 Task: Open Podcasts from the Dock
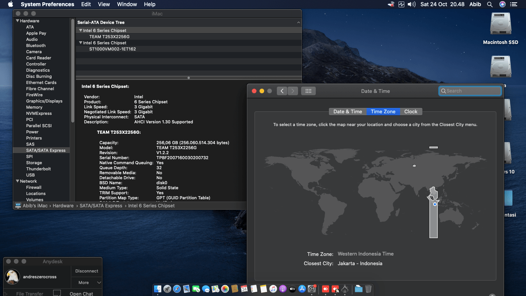(283, 289)
